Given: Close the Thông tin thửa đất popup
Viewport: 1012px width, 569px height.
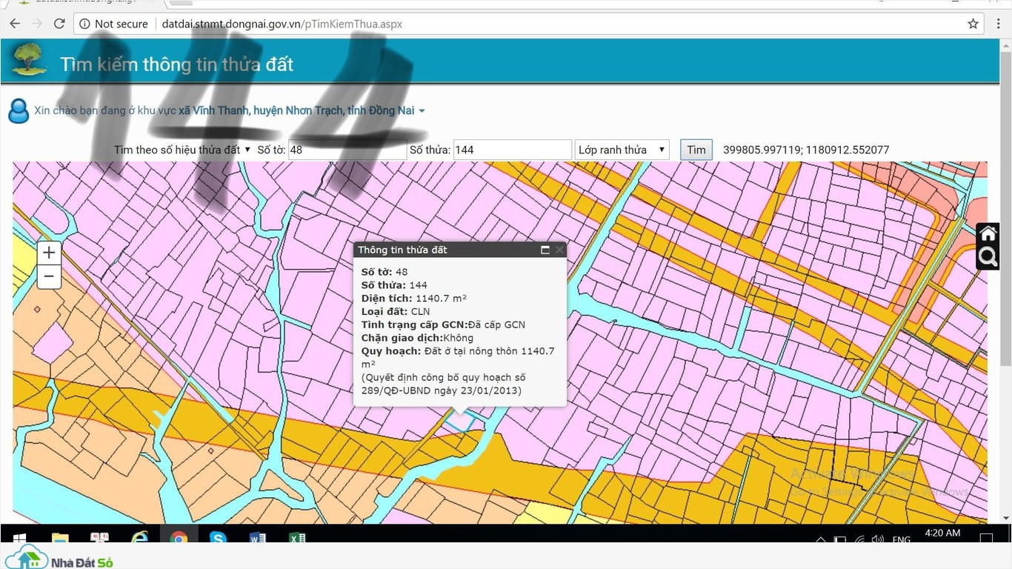Looking at the screenshot, I should (559, 250).
